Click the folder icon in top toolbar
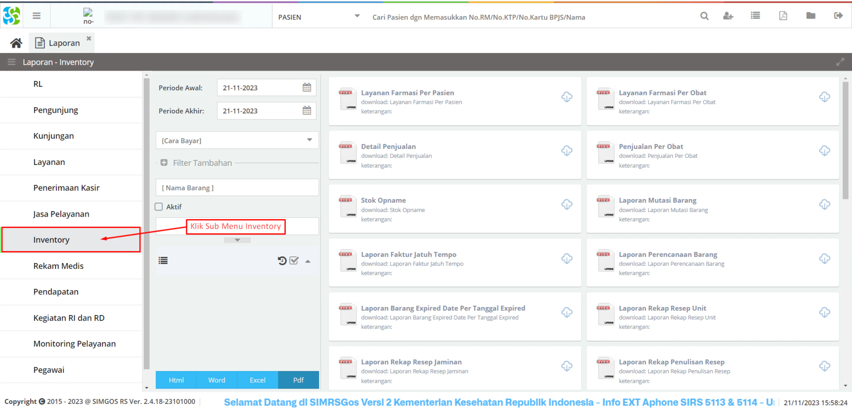The width and height of the screenshot is (852, 411). pos(811,16)
